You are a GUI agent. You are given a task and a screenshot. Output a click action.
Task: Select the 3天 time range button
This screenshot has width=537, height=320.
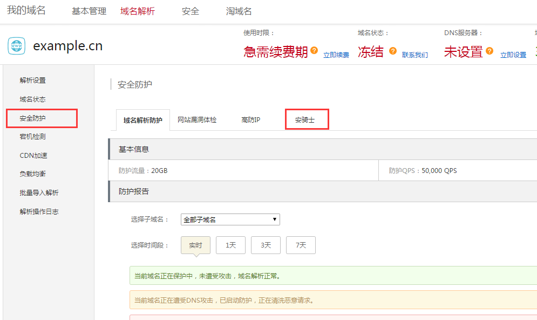pyautogui.click(x=266, y=245)
